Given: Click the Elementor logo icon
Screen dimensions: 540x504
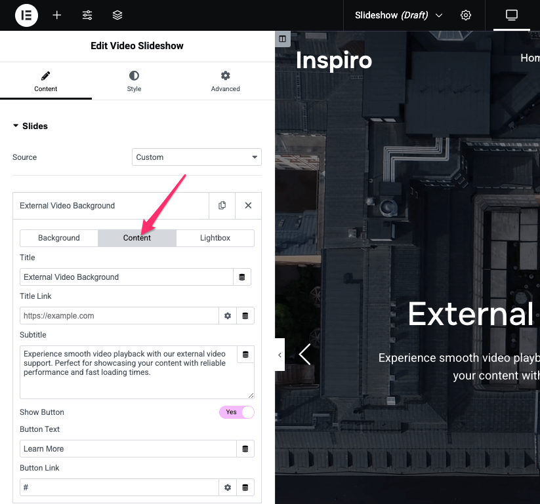Looking at the screenshot, I should click(26, 15).
